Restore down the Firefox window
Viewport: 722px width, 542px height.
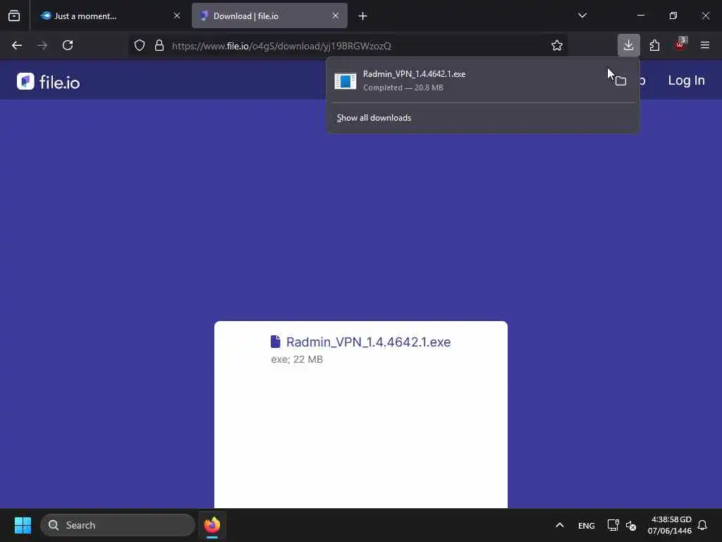[673, 16]
